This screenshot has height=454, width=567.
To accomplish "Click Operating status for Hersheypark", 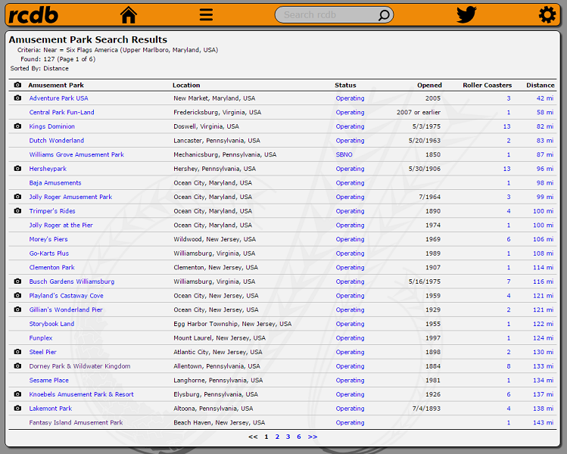I will (x=350, y=169).
